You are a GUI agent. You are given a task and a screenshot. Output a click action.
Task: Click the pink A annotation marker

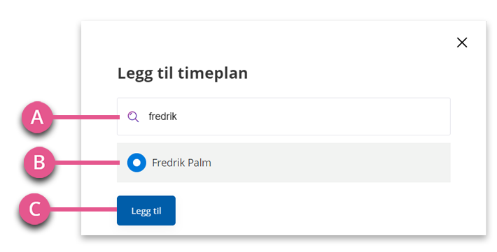click(x=37, y=117)
